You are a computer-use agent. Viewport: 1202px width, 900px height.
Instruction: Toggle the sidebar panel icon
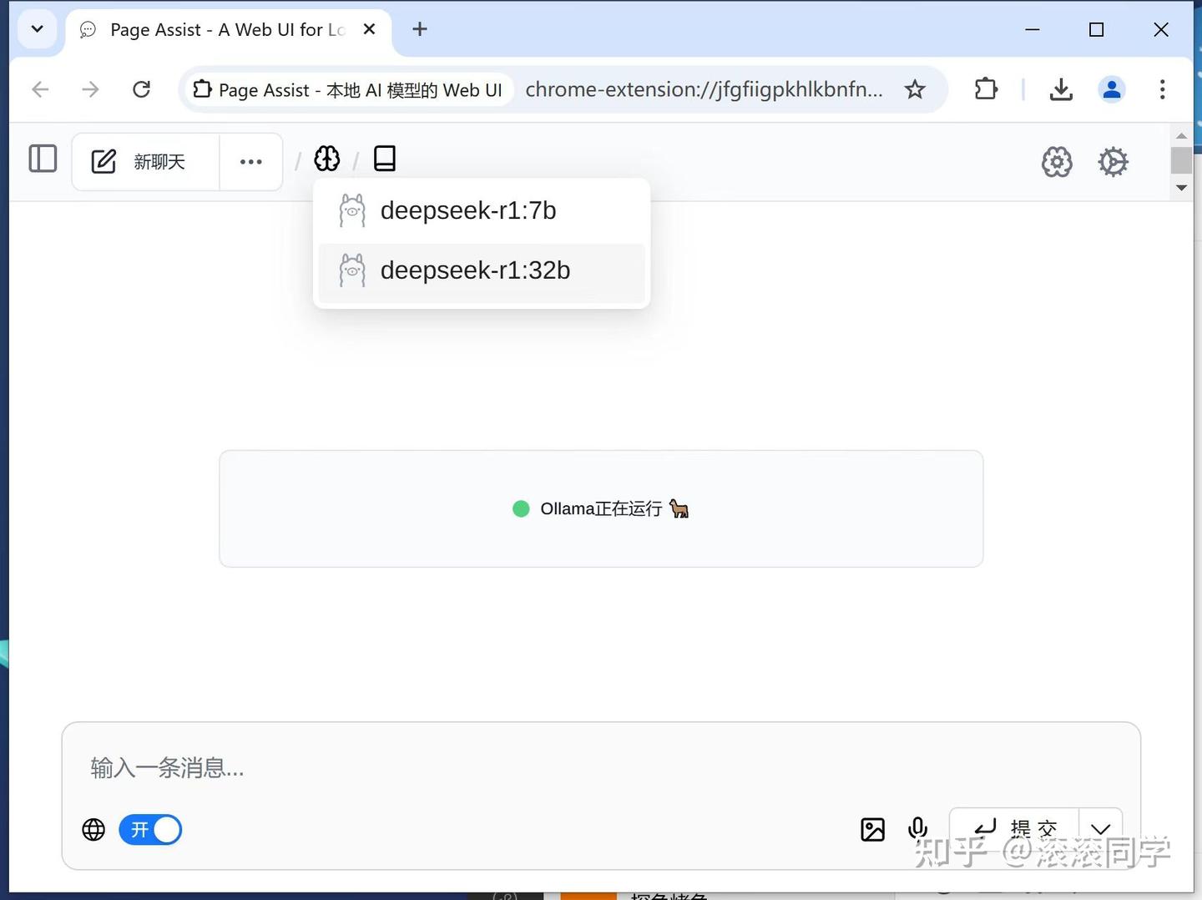(x=43, y=159)
